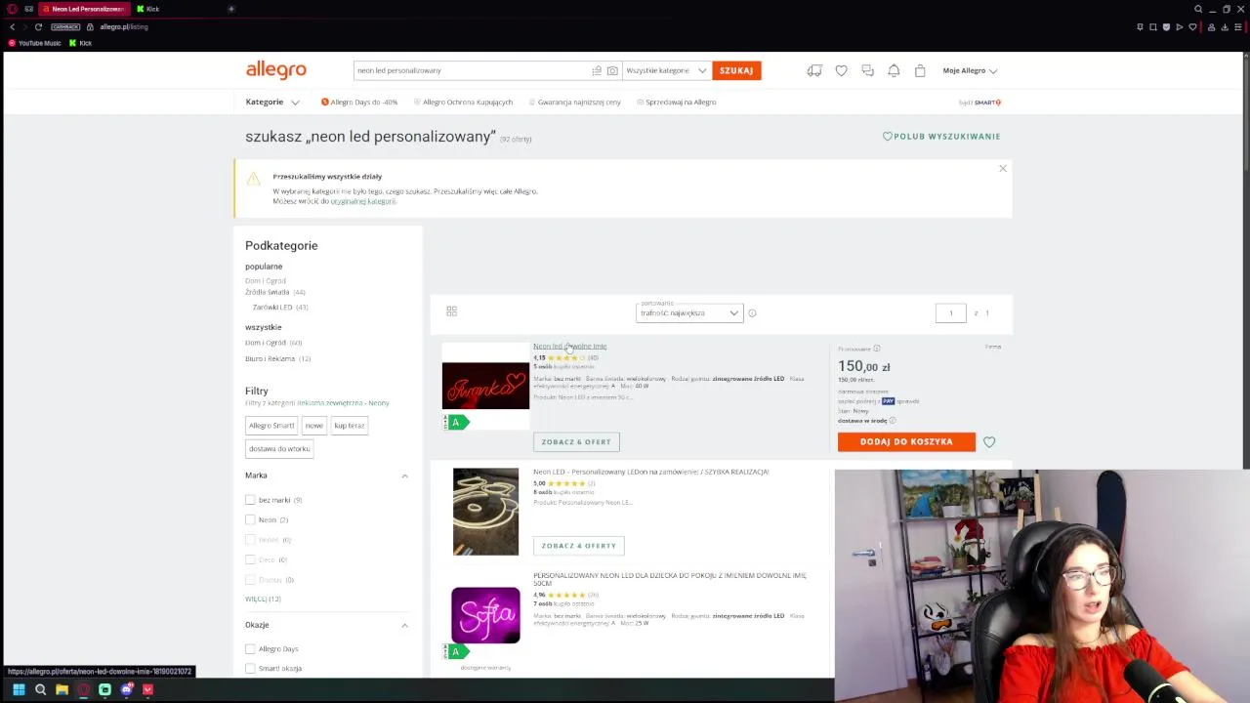Expand more brands via 'WIĘCEJ (13)'
1250x703 pixels.
pyautogui.click(x=263, y=599)
